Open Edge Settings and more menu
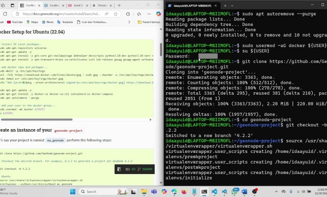The image size is (327, 197). (149, 14)
